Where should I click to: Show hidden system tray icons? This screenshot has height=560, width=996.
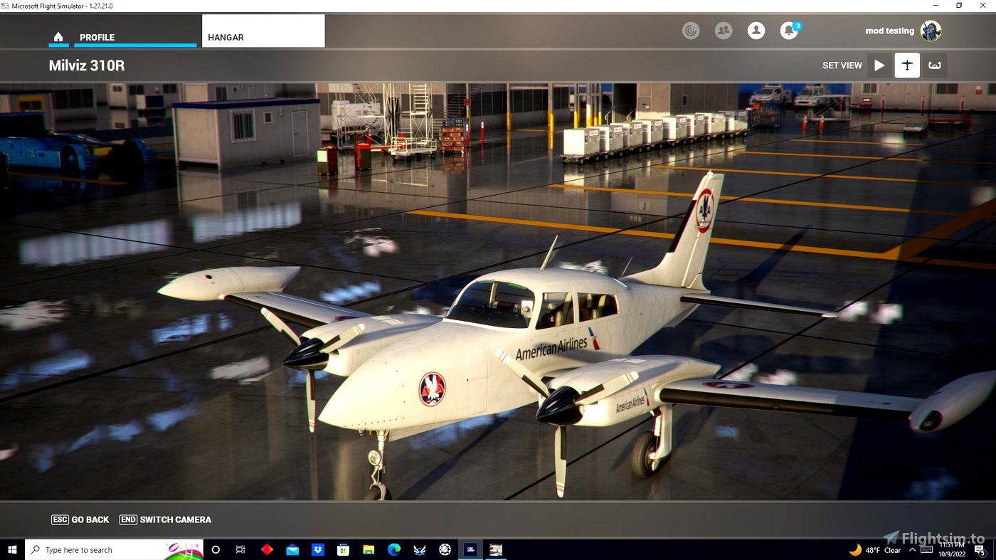point(912,550)
